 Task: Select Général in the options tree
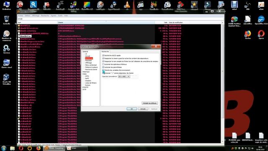[85, 52]
